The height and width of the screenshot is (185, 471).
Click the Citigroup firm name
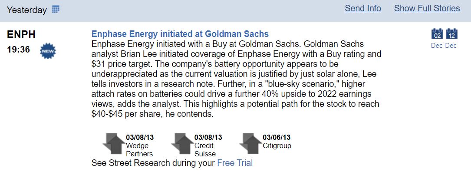pos(277,146)
